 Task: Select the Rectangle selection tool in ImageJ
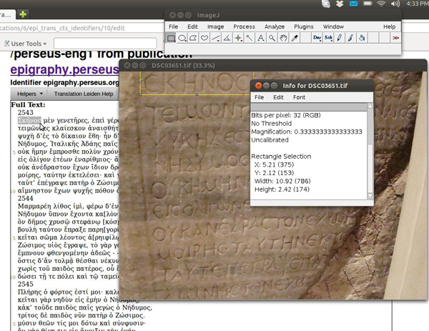click(x=172, y=38)
